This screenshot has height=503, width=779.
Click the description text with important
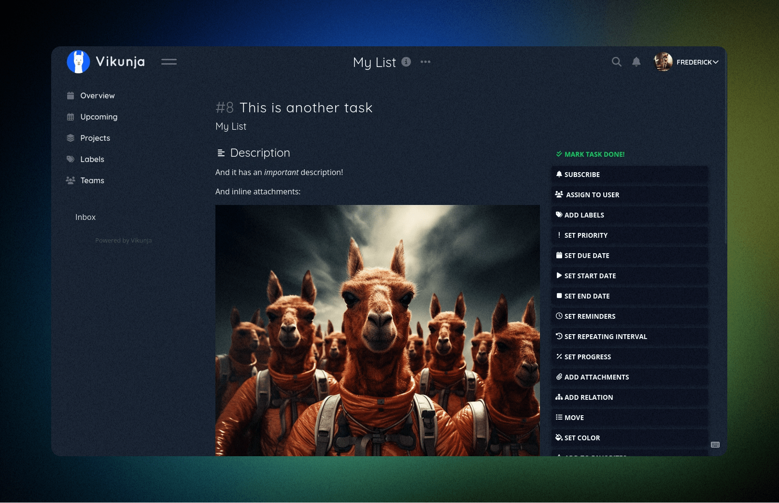(x=279, y=172)
